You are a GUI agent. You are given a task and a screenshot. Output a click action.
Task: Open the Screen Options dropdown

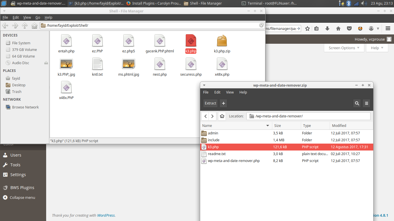(x=344, y=48)
